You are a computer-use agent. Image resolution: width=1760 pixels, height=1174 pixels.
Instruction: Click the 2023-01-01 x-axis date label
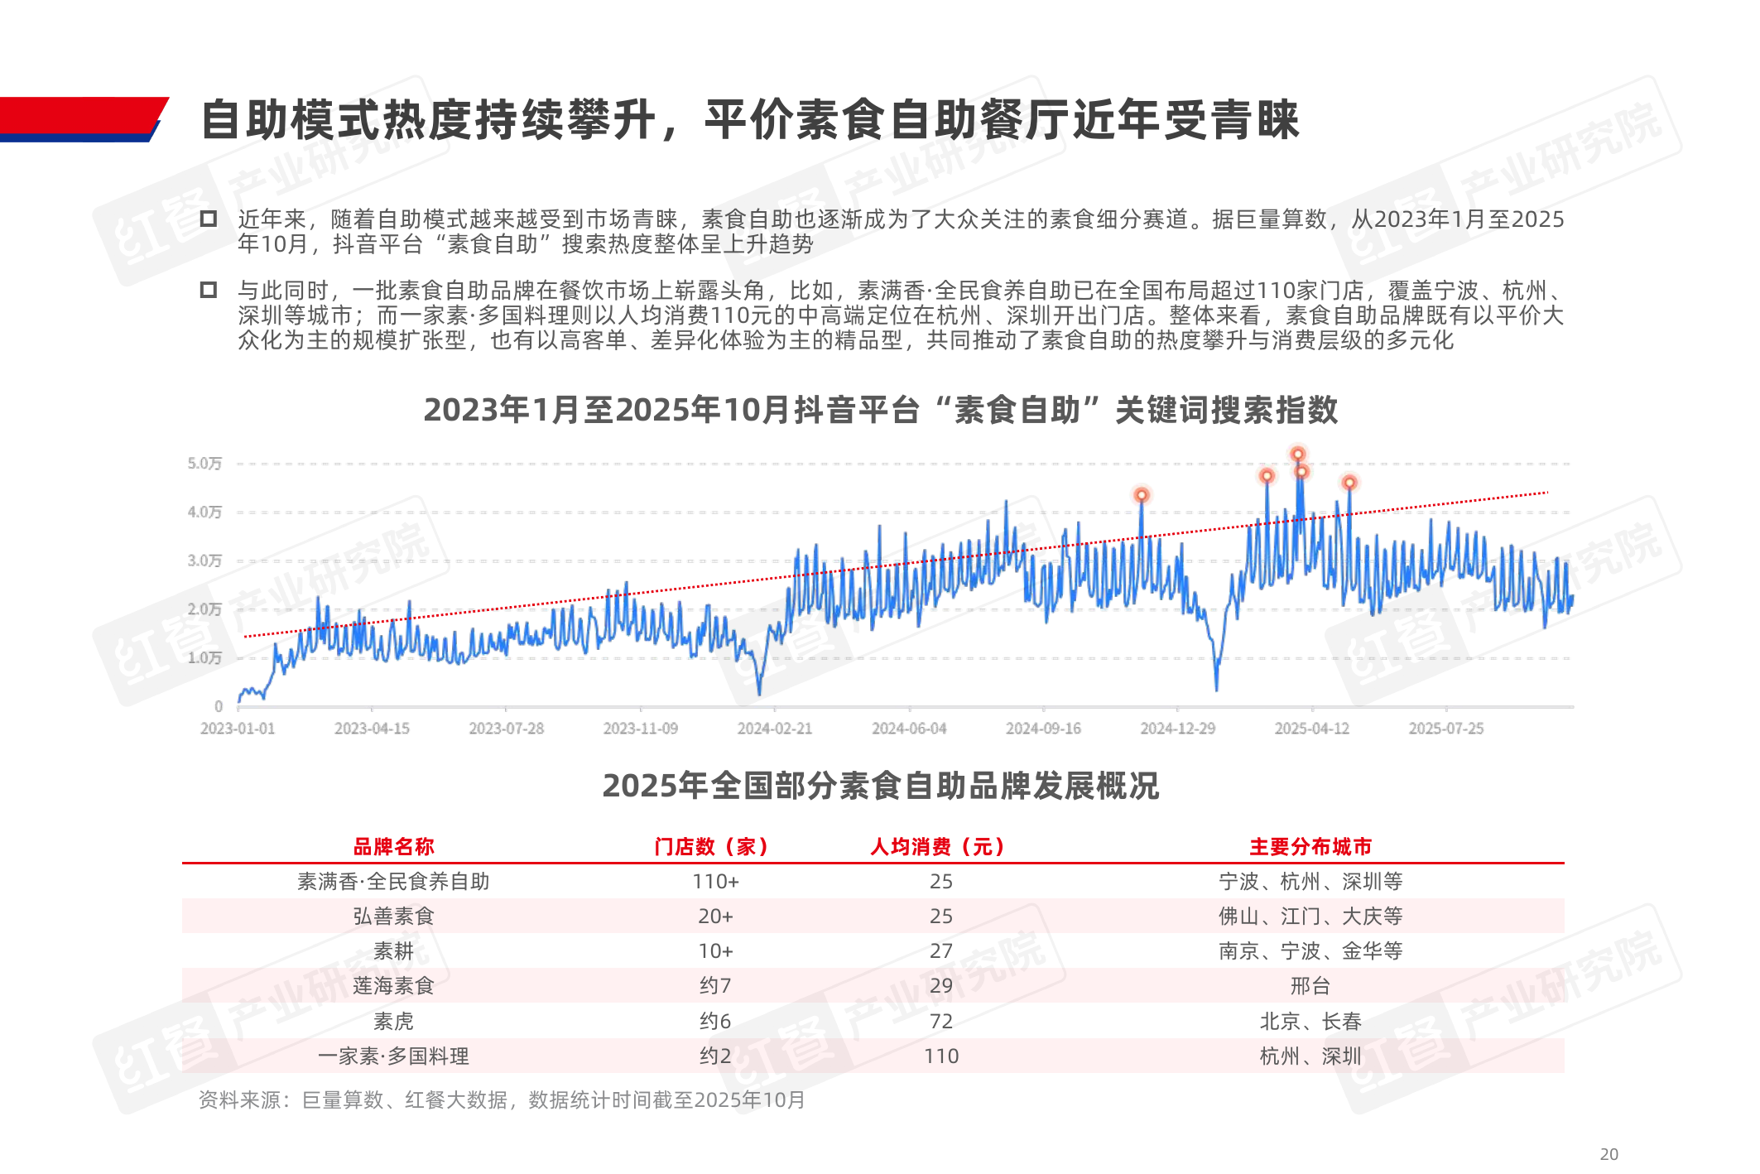click(x=238, y=729)
